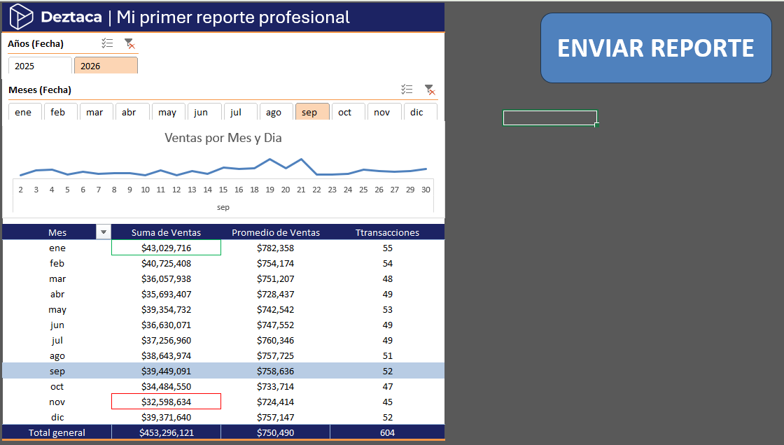This screenshot has width=784, height=445.
Task: Filter by month jul in slicer
Action: (x=241, y=112)
